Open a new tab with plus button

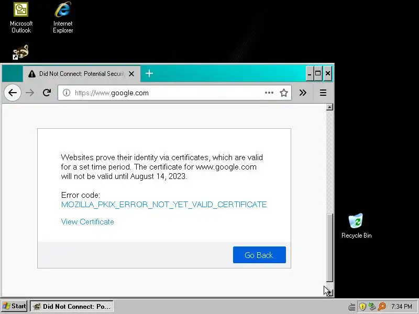coord(149,73)
